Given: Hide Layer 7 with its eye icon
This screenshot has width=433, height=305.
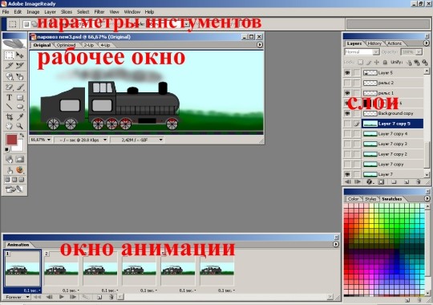Looking at the screenshot, I should coord(347,174).
